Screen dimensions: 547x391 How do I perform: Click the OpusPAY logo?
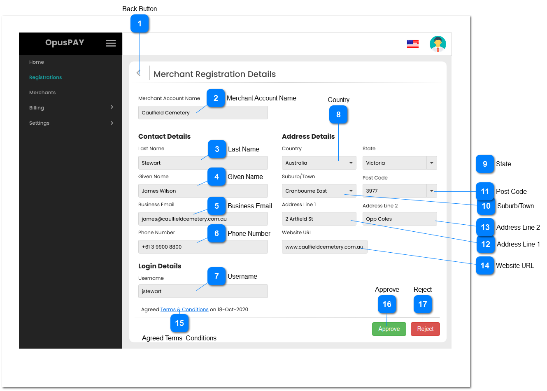65,43
